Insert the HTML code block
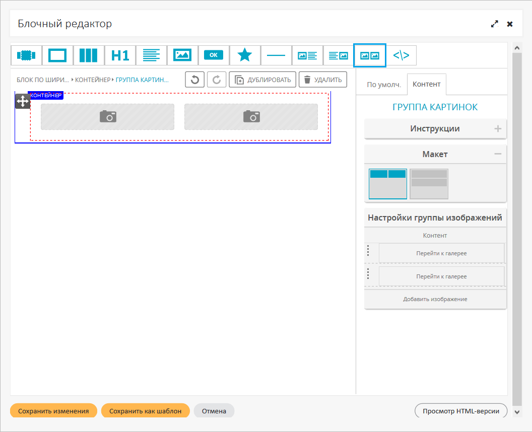532x432 pixels. [401, 55]
